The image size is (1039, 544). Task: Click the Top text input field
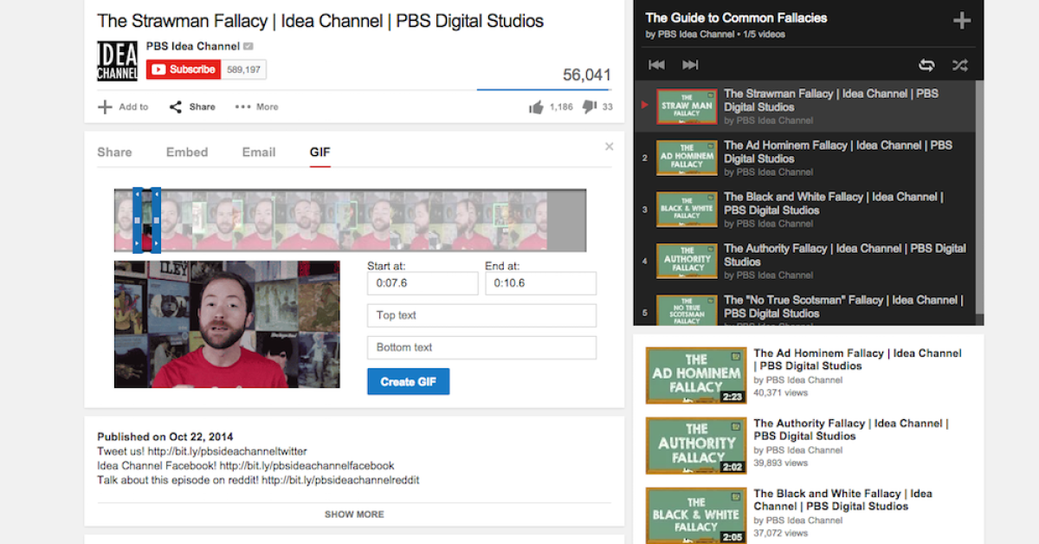481,315
